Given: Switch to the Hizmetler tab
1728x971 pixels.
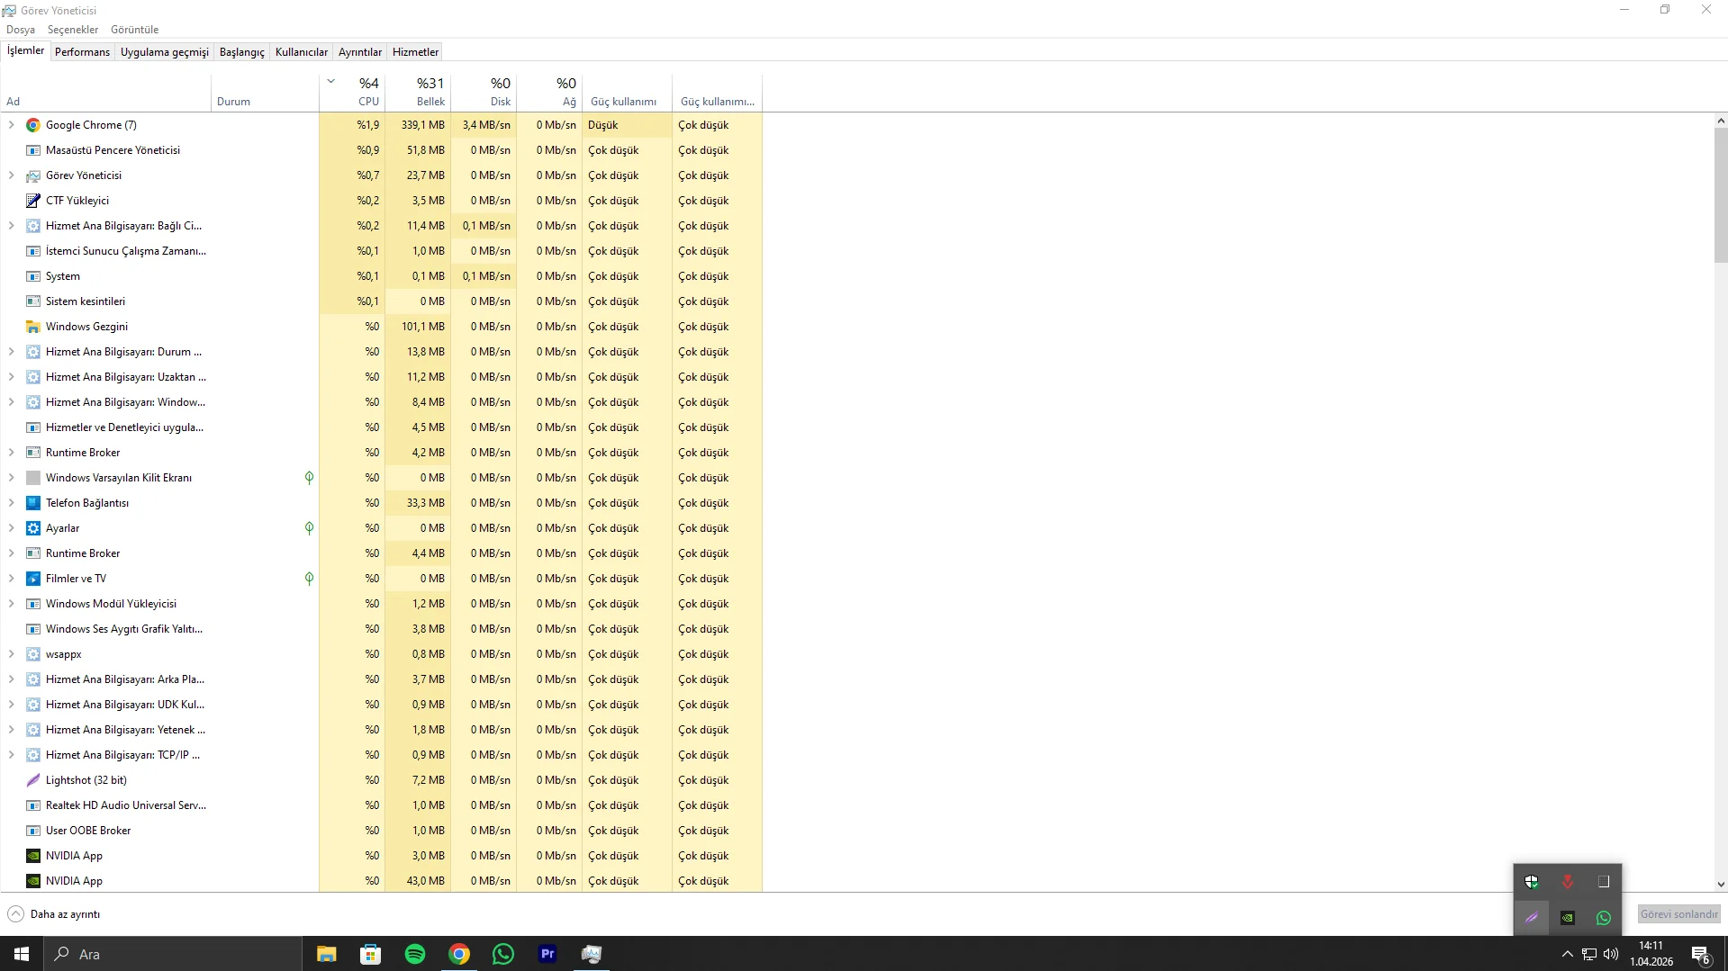Looking at the screenshot, I should pyautogui.click(x=416, y=52).
